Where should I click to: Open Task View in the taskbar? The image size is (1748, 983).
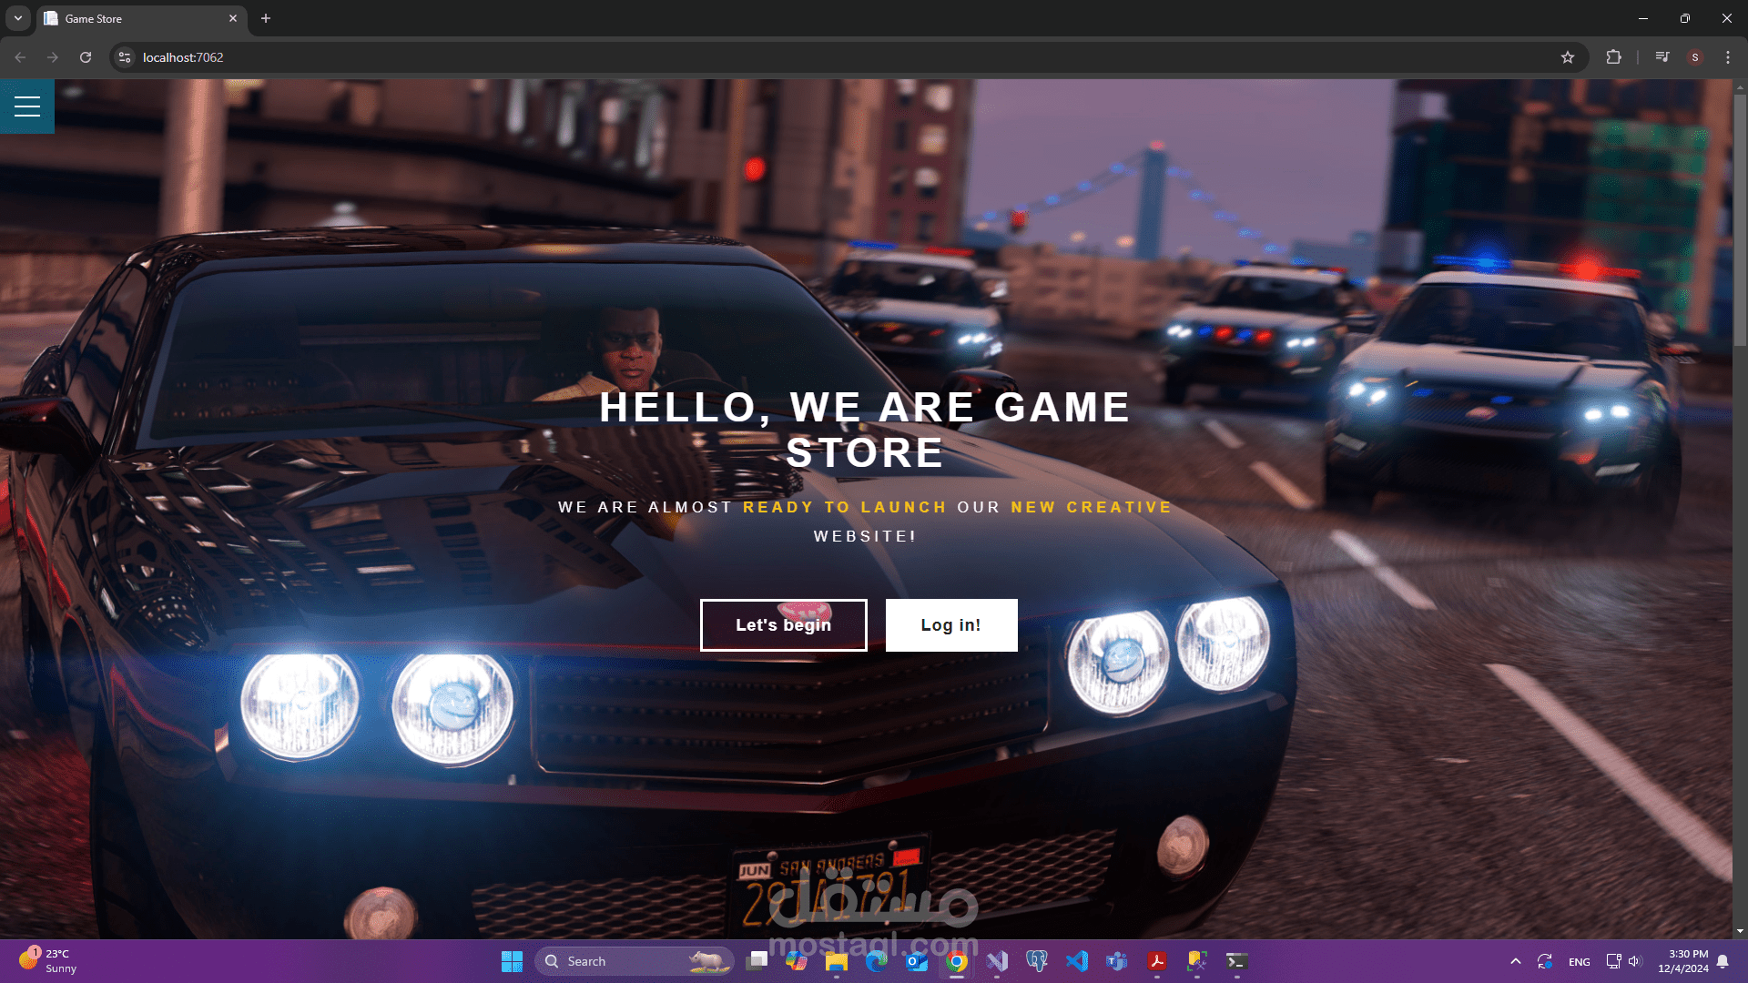coord(757,961)
